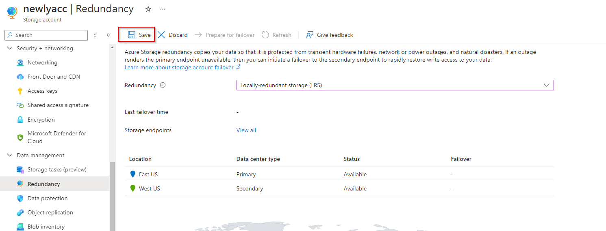The image size is (606, 231).
Task: Open the Redundancy type dropdown
Action: [395, 85]
